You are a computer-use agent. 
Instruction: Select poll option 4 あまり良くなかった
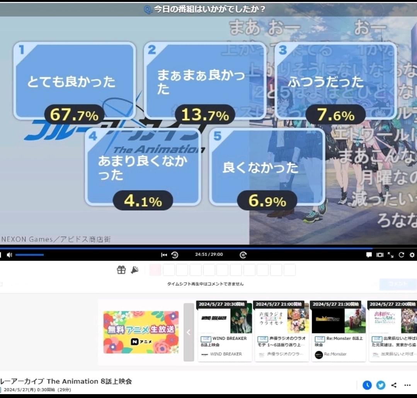[x=143, y=167]
